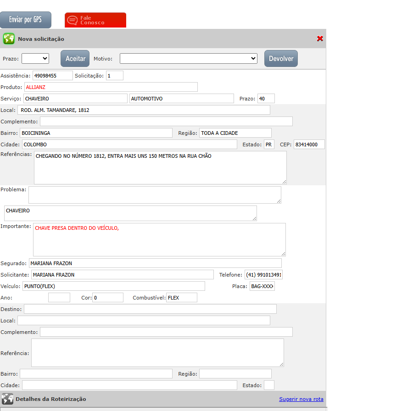Open the Fale Conosco chat button
Image resolution: width=402 pixels, height=411 pixels.
pos(95,20)
